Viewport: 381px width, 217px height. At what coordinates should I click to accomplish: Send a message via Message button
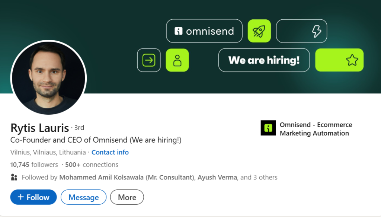[x=83, y=197]
